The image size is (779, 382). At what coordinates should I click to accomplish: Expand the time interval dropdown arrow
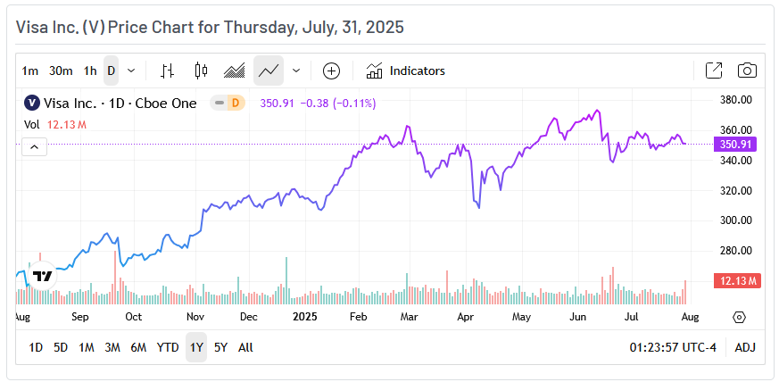pyautogui.click(x=132, y=71)
